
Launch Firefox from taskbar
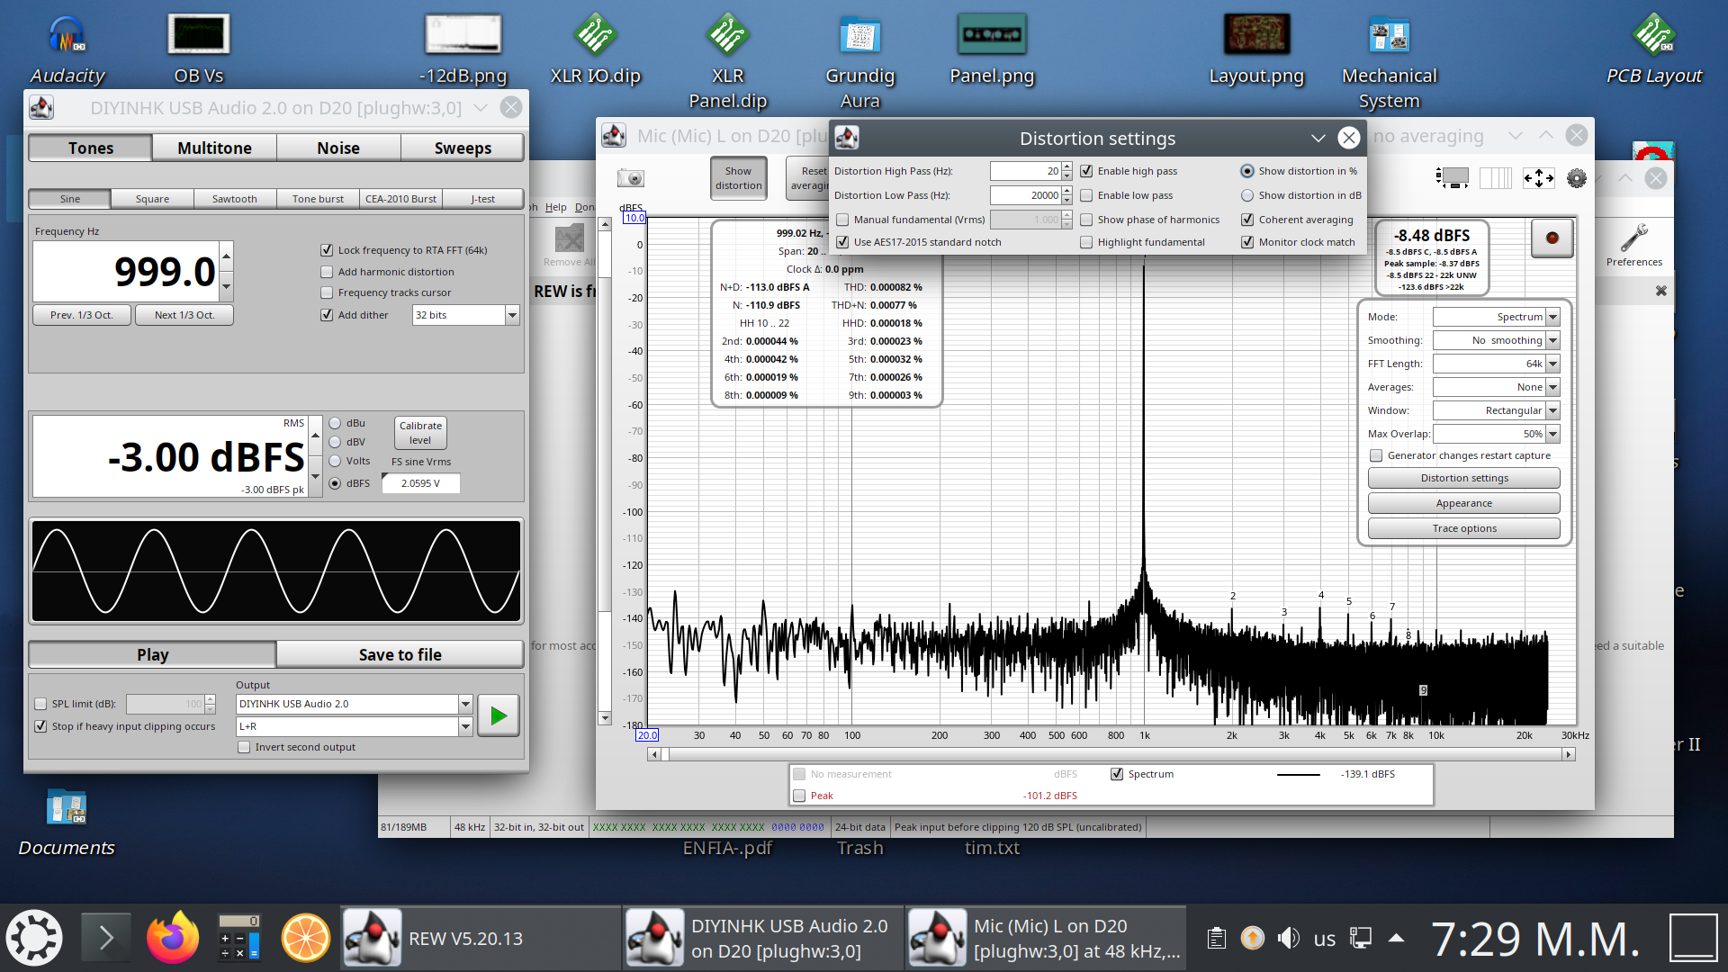173,938
